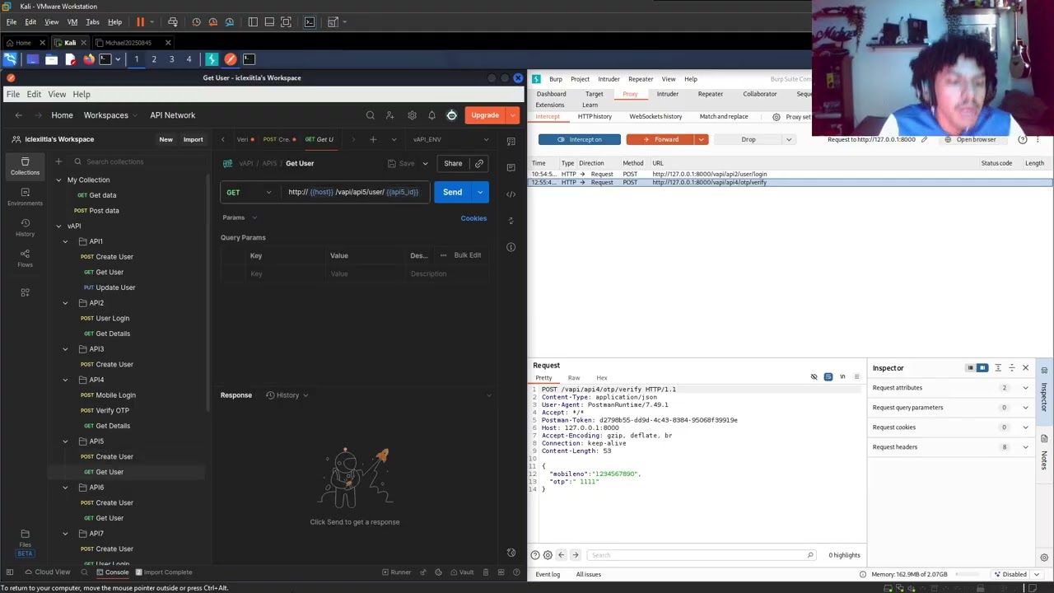Screen dimensions: 1054x593
Task: Open Firefox from the Kali taskbar
Action: 88,59
